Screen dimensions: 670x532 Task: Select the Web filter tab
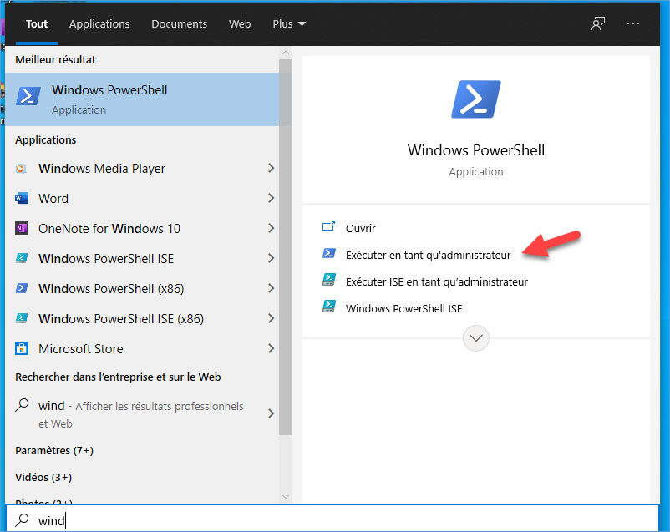[x=240, y=23]
